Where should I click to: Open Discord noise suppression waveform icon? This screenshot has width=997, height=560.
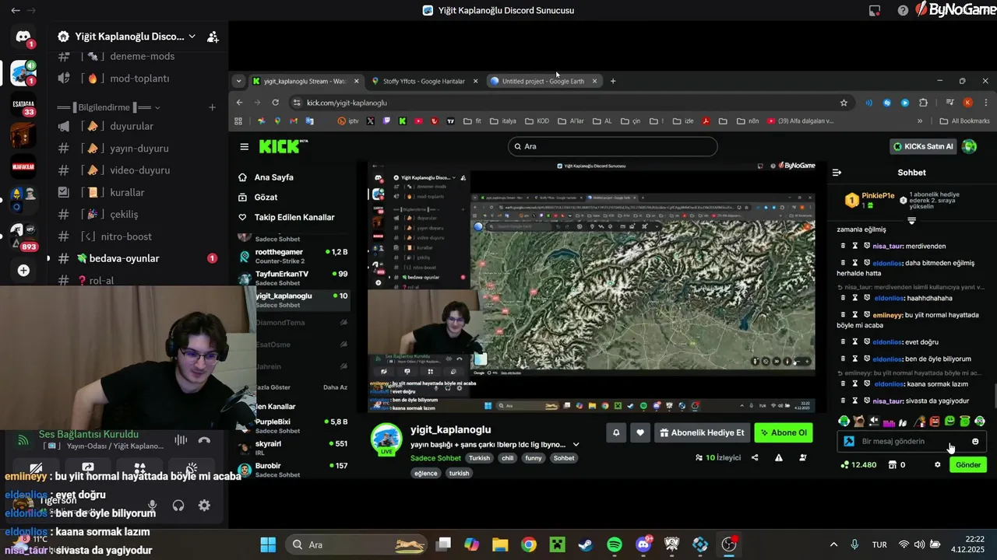(181, 439)
